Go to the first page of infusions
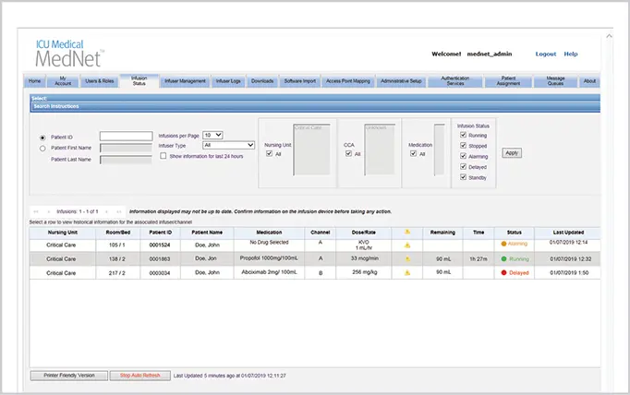 point(36,211)
